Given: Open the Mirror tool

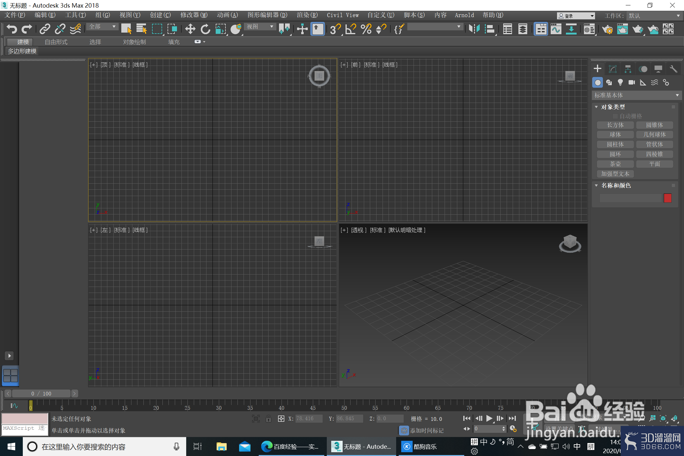Looking at the screenshot, I should (474, 29).
